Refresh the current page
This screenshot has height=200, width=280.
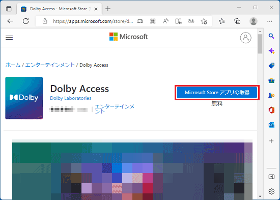tap(26, 21)
